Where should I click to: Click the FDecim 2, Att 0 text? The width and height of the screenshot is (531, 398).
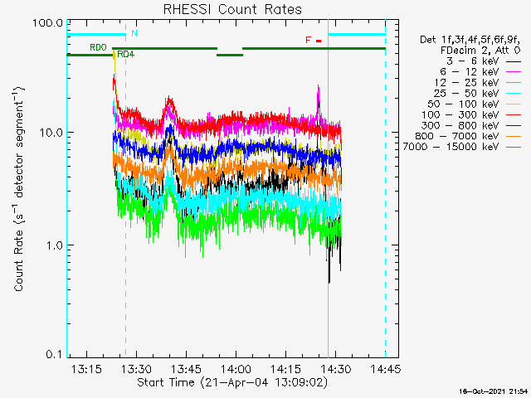480,51
